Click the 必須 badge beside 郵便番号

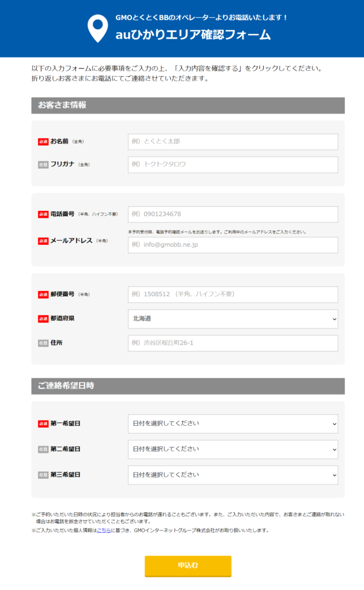[43, 294]
